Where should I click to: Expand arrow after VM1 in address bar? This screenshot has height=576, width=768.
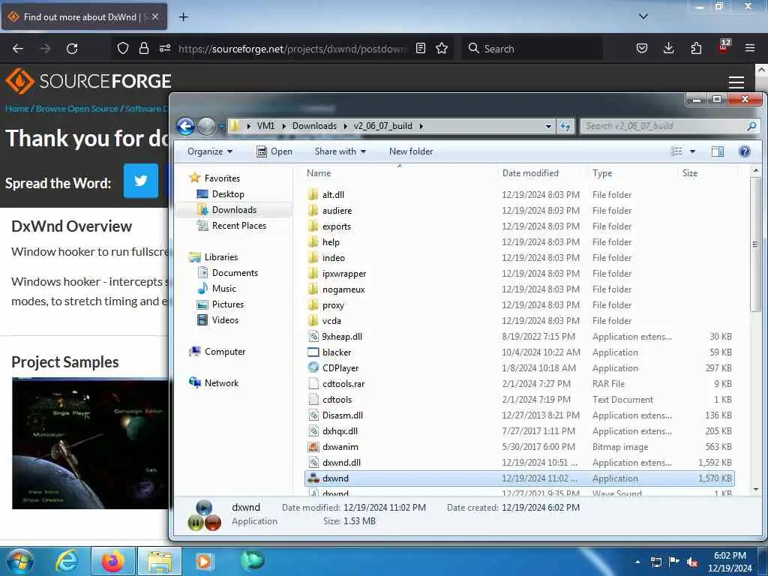coord(284,126)
